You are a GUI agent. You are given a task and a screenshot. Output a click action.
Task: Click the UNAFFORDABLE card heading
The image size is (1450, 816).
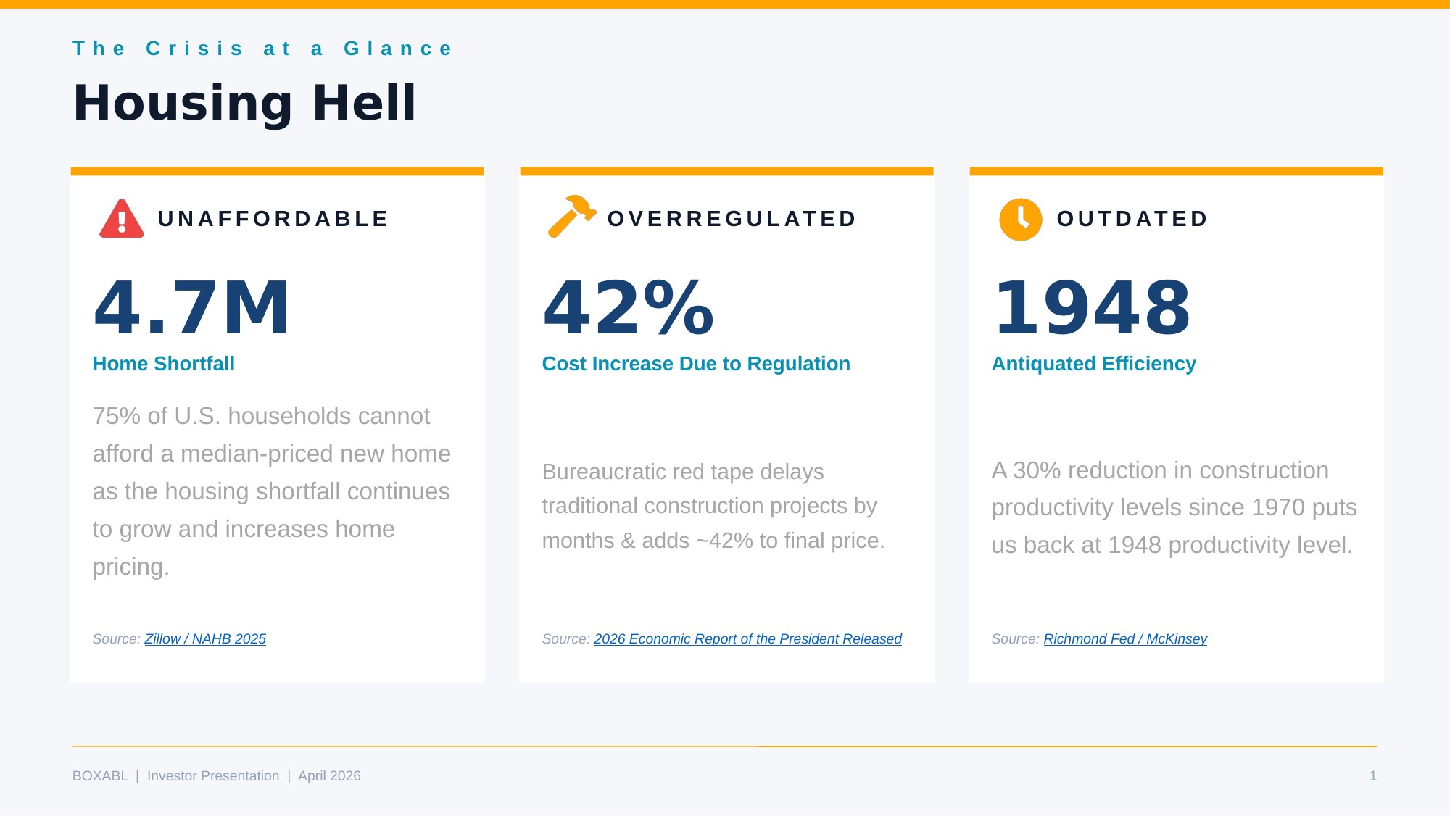coord(273,219)
